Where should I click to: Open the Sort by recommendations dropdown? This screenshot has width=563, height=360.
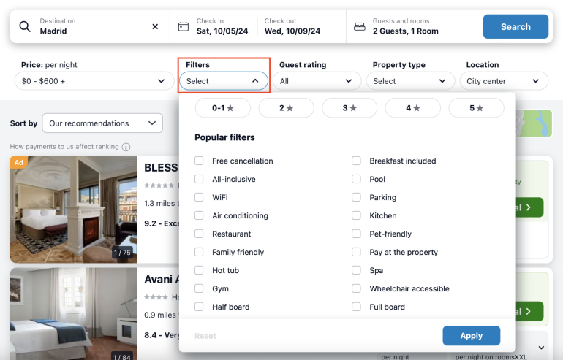102,123
